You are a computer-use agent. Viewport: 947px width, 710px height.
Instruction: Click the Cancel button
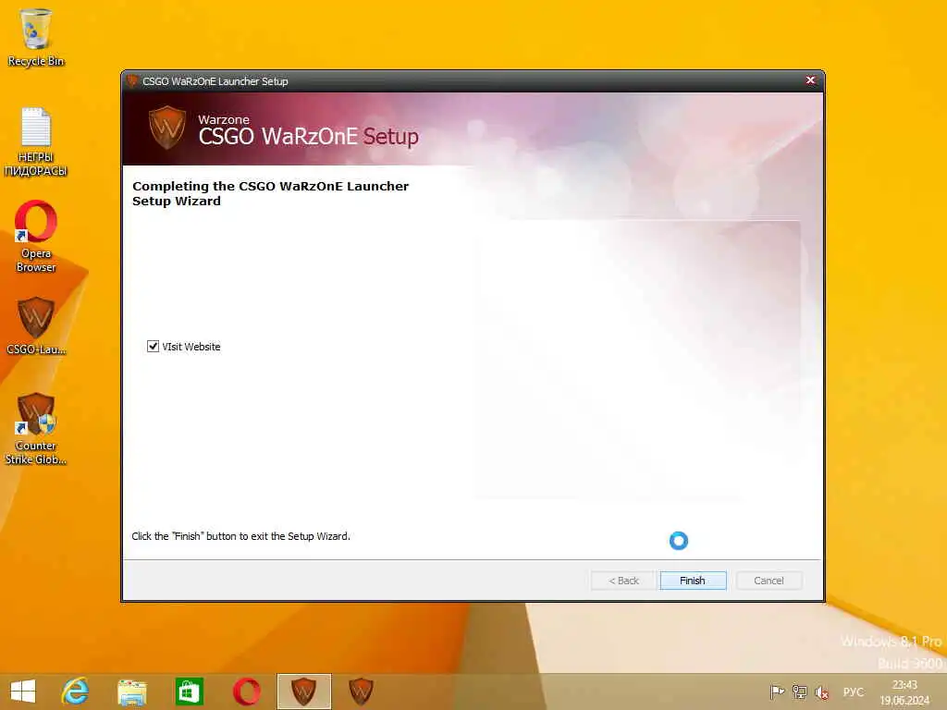pyautogui.click(x=769, y=581)
